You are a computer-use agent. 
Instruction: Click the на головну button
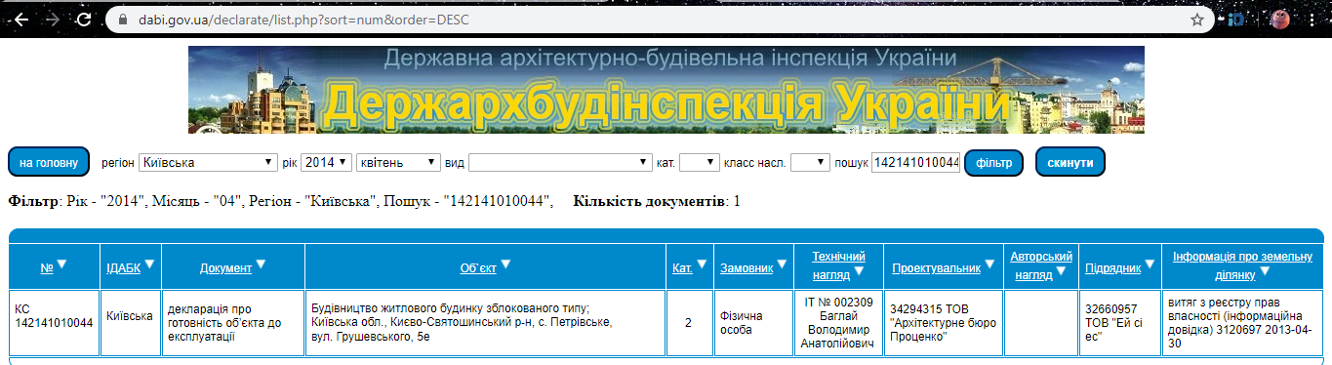click(x=49, y=162)
